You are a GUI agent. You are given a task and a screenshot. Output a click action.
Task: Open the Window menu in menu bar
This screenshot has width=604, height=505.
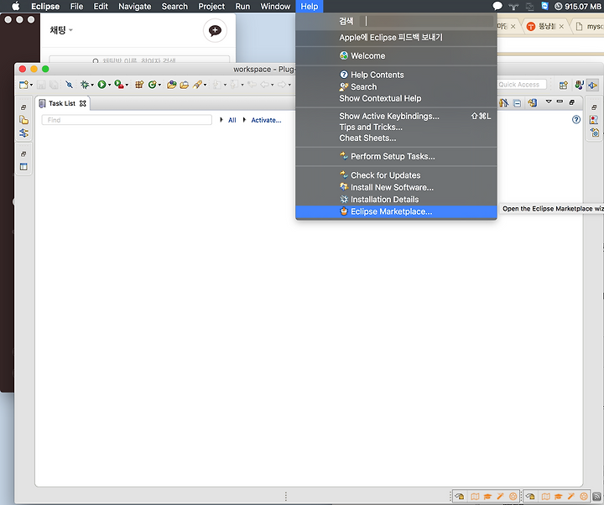click(x=275, y=7)
